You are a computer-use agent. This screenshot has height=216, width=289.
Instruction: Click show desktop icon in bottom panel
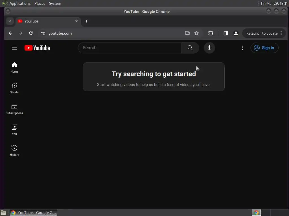[x=3, y=213]
